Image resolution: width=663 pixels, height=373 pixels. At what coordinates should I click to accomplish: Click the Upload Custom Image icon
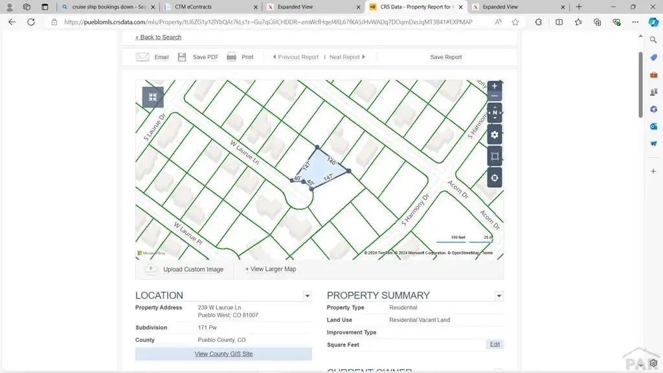[150, 269]
